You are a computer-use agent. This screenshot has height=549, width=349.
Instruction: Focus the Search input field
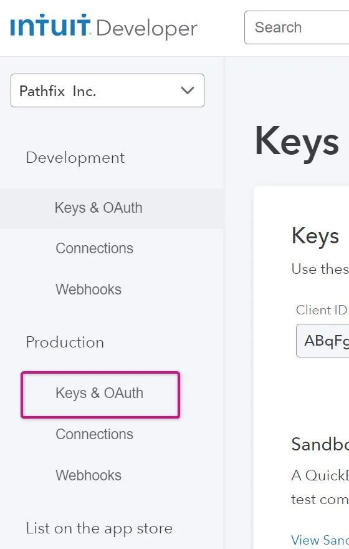point(297,27)
